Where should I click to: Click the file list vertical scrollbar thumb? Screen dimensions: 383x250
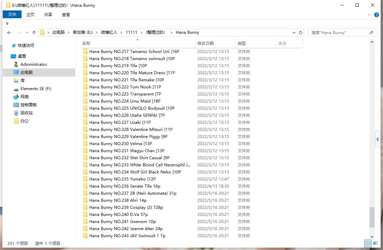pos(372,218)
